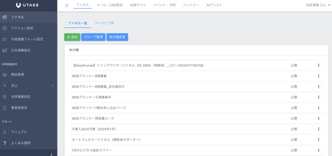Open three-dot menu for WEBプランナー６期募集中
This screenshot has width=332, height=156.
tap(318, 97)
